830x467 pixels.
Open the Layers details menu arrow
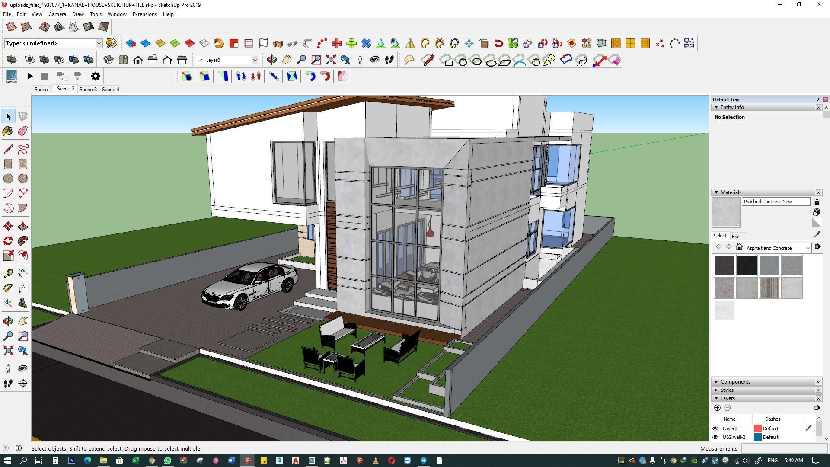(817, 408)
